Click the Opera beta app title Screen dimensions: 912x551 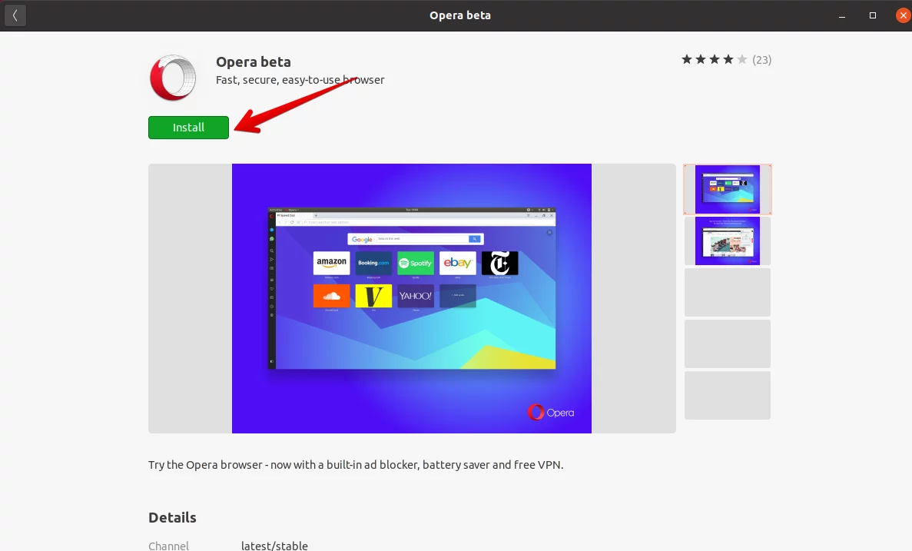point(253,61)
